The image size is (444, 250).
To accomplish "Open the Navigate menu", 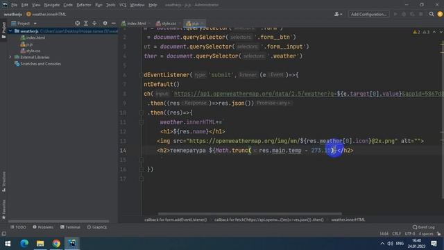I will [x=52, y=5].
